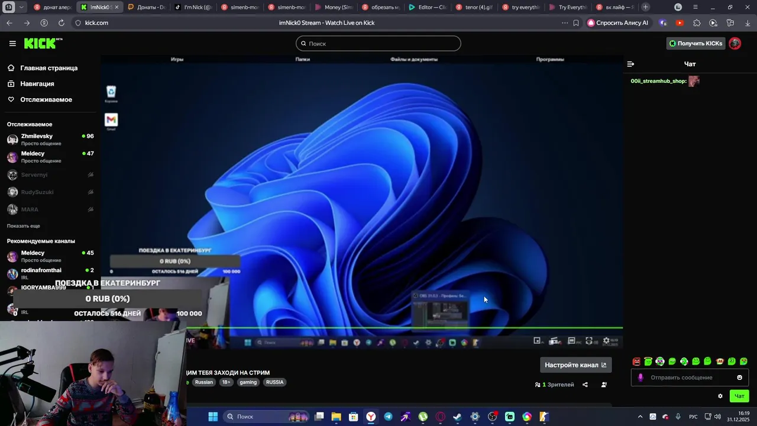This screenshot has height=426, width=757.
Task: Click the green Чат send button
Action: point(739,396)
